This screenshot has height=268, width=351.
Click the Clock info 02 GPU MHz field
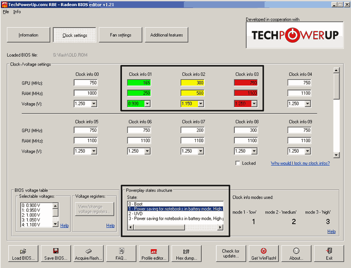pos(193,82)
